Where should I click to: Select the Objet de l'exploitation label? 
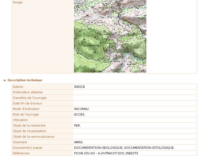tap(30, 131)
